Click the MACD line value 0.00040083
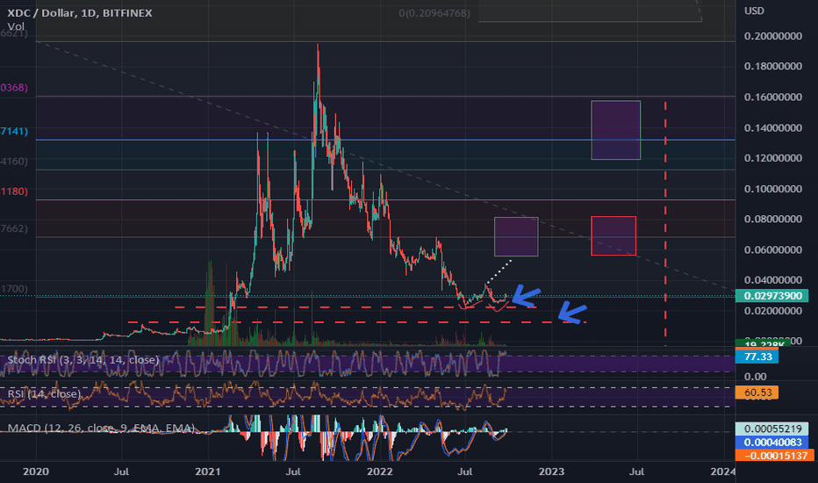This screenshot has height=483, width=818. [772, 443]
